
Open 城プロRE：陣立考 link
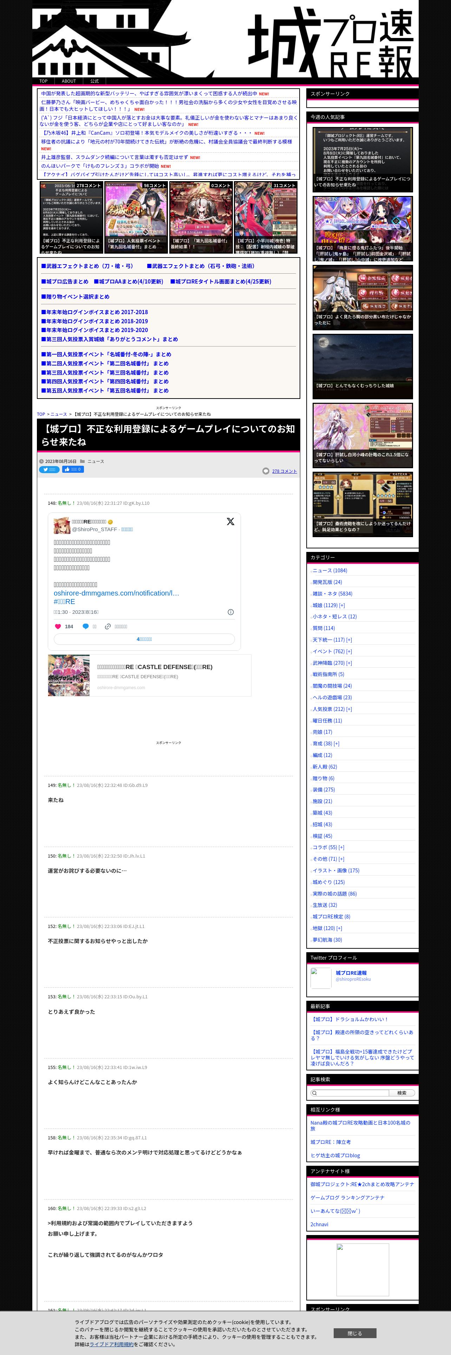330,1142
